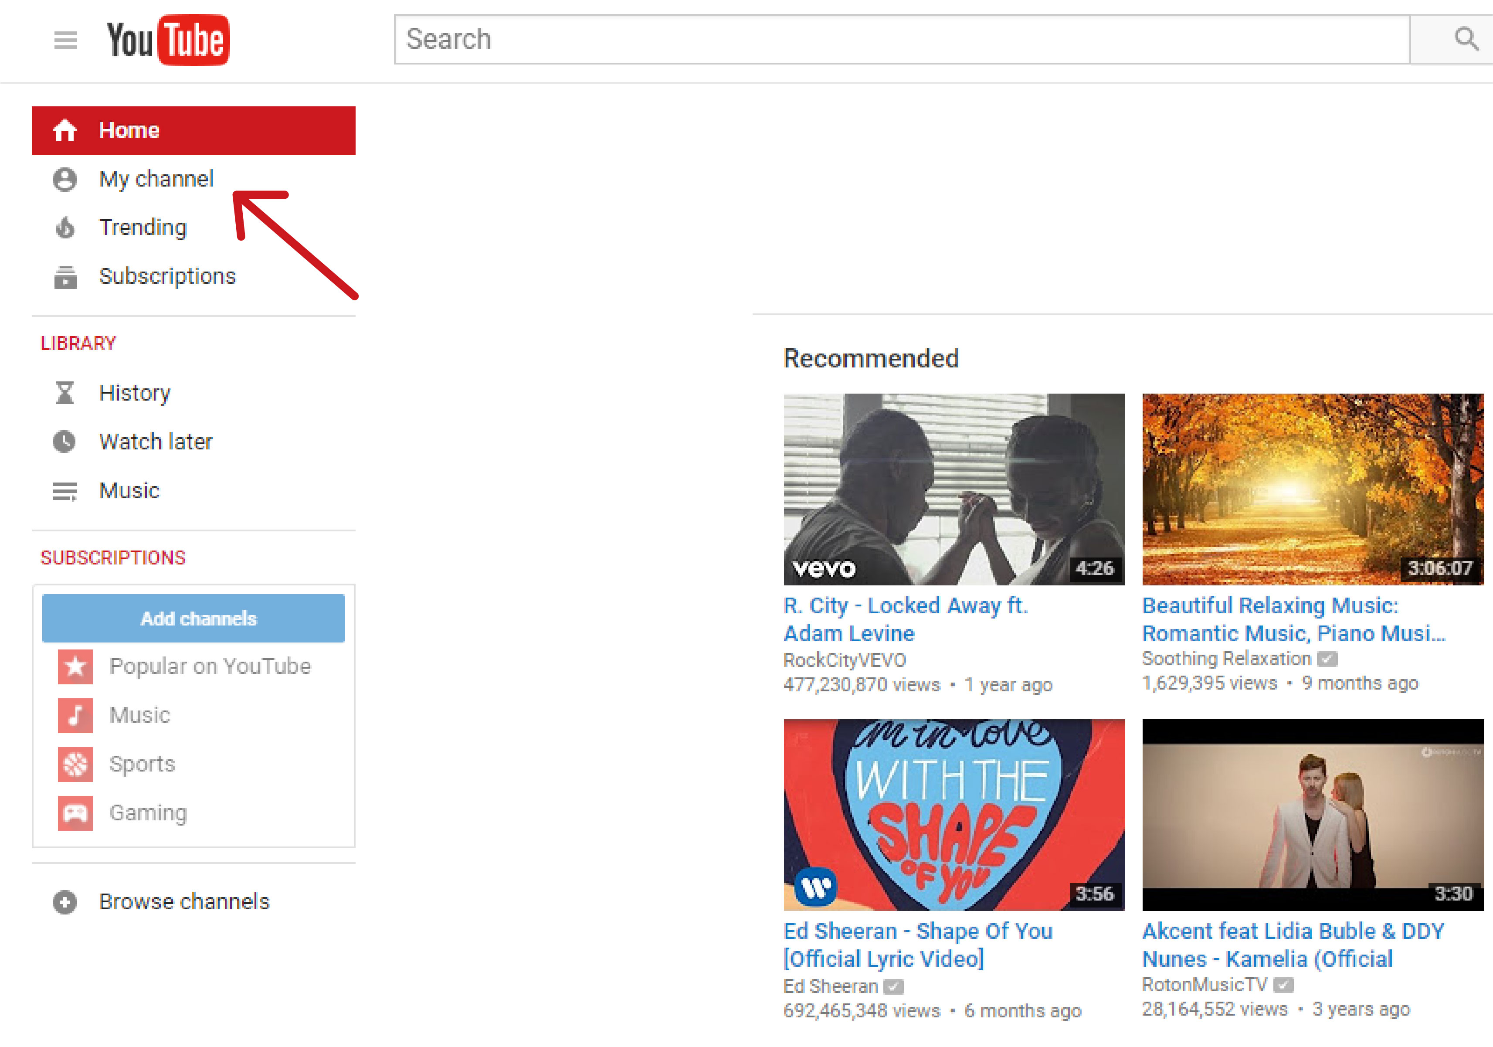Click verified badge next to Ed Sheeran
The image size is (1493, 1047).
tap(894, 986)
